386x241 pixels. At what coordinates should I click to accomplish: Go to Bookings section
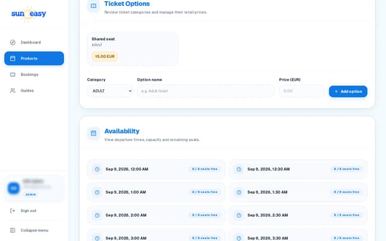(x=34, y=75)
